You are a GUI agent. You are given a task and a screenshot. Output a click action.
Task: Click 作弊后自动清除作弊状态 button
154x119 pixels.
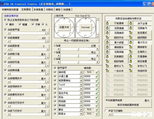point(128,18)
